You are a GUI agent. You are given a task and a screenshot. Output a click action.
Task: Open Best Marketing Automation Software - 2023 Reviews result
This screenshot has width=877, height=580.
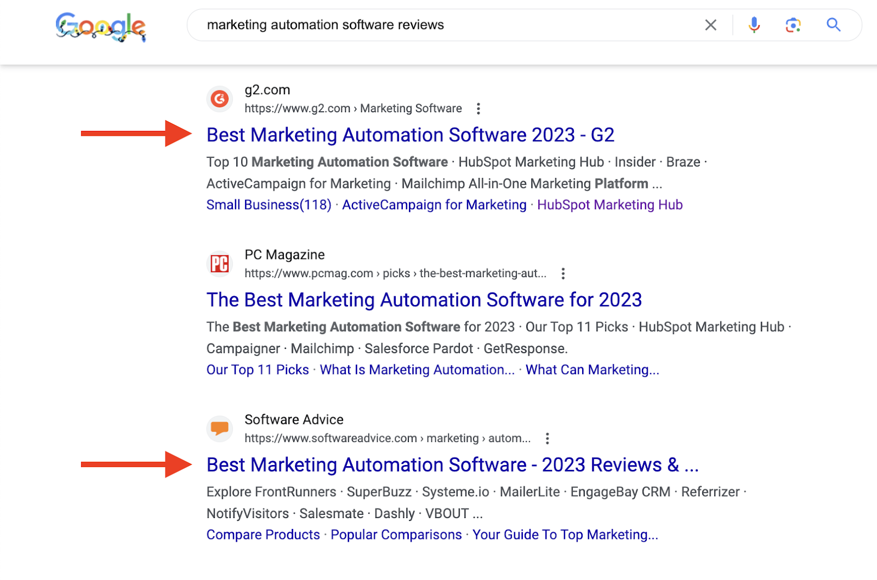coord(453,464)
